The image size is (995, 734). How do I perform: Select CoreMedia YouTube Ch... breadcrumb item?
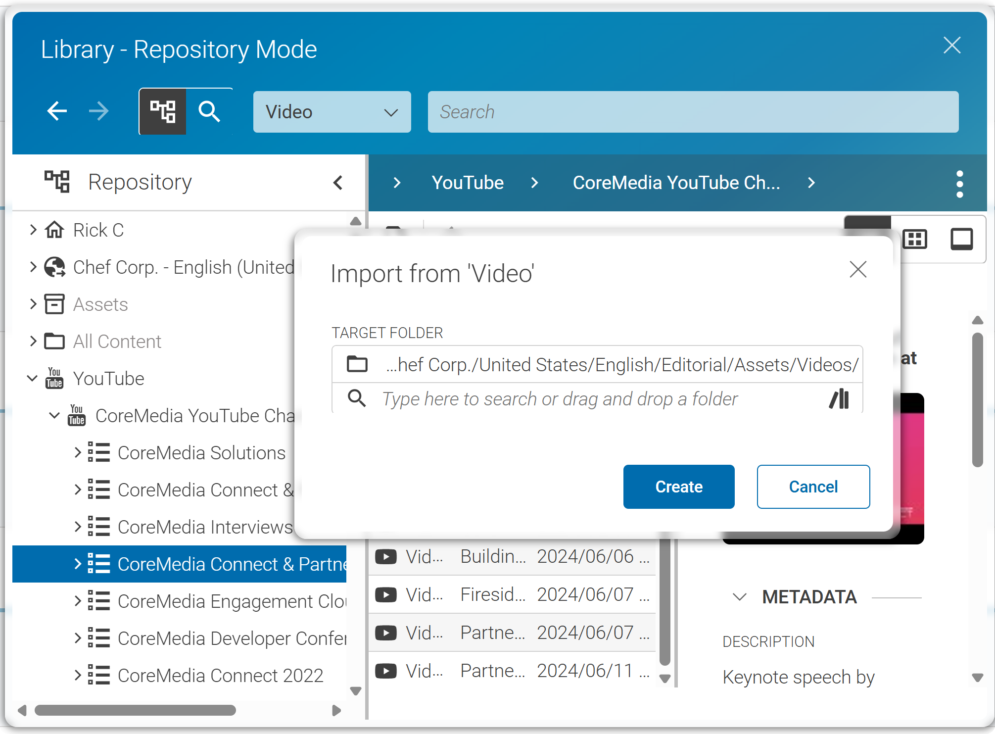[676, 183]
